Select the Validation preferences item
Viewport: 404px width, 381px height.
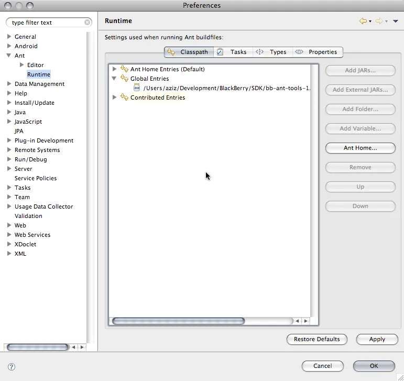[x=28, y=215]
